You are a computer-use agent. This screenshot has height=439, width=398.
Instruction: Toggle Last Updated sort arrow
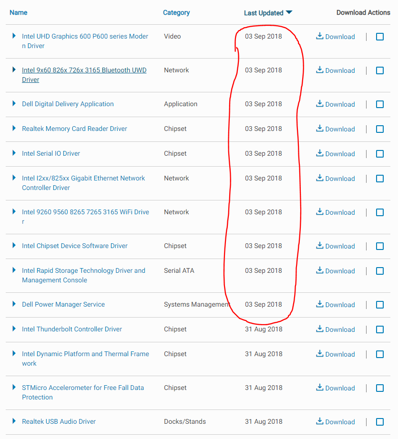pyautogui.click(x=289, y=13)
